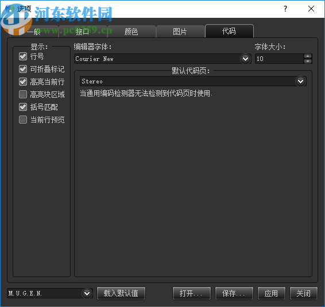325x307 pixels.
Task: Increase font size with the up arrow
Action: (x=308, y=56)
